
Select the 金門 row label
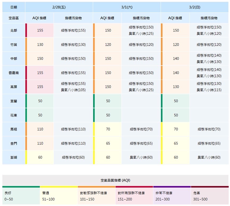point(14,143)
